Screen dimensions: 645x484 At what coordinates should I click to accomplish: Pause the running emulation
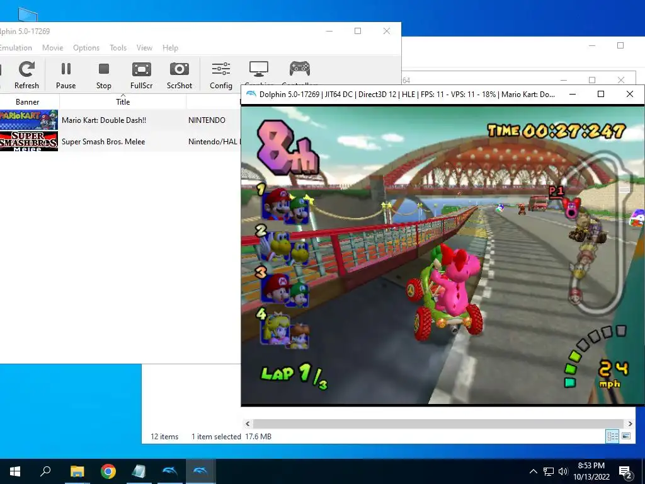66,74
